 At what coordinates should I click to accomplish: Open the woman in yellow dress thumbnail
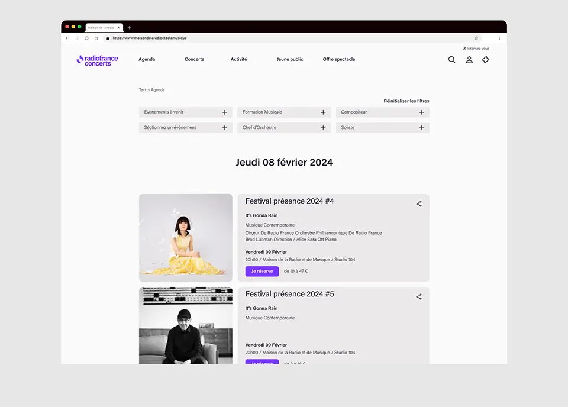[x=185, y=238]
